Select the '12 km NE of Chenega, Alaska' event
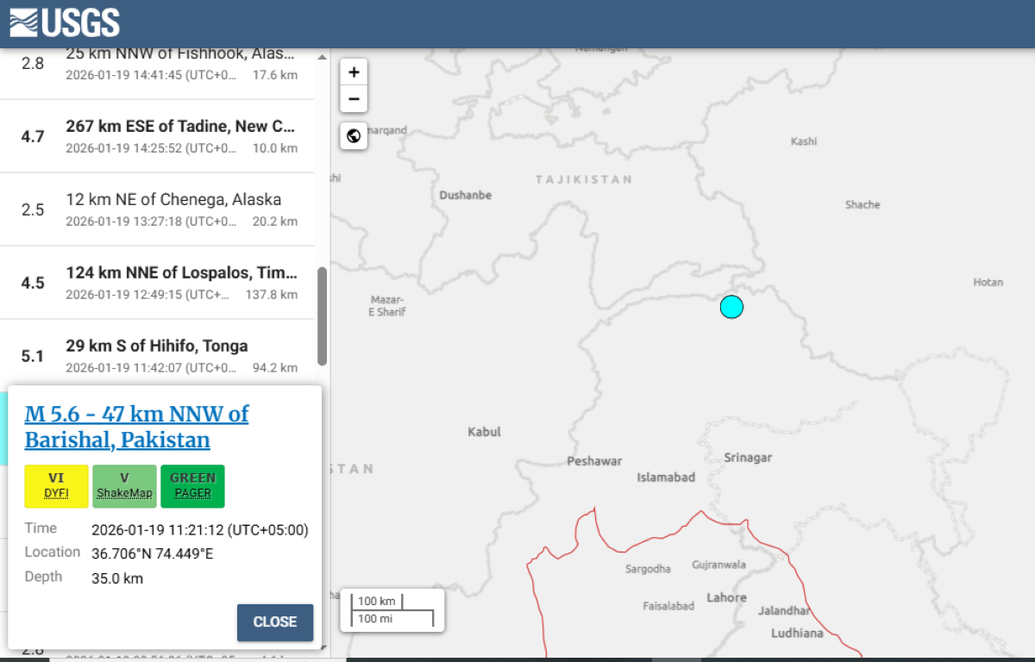This screenshot has width=1035, height=662. click(x=172, y=198)
